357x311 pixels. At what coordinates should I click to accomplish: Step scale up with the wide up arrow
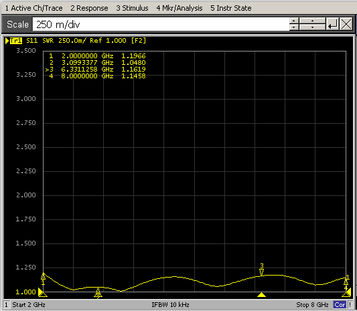312,21
